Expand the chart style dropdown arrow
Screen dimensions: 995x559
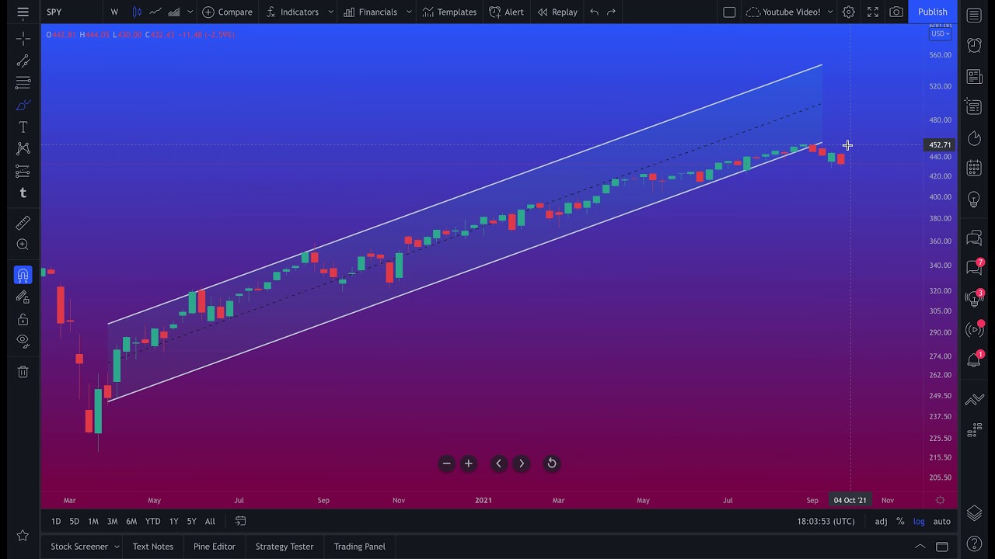click(190, 12)
